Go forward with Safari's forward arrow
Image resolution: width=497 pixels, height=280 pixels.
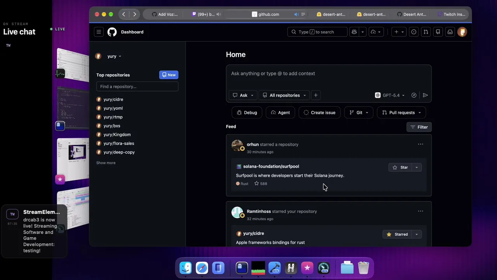click(x=134, y=14)
